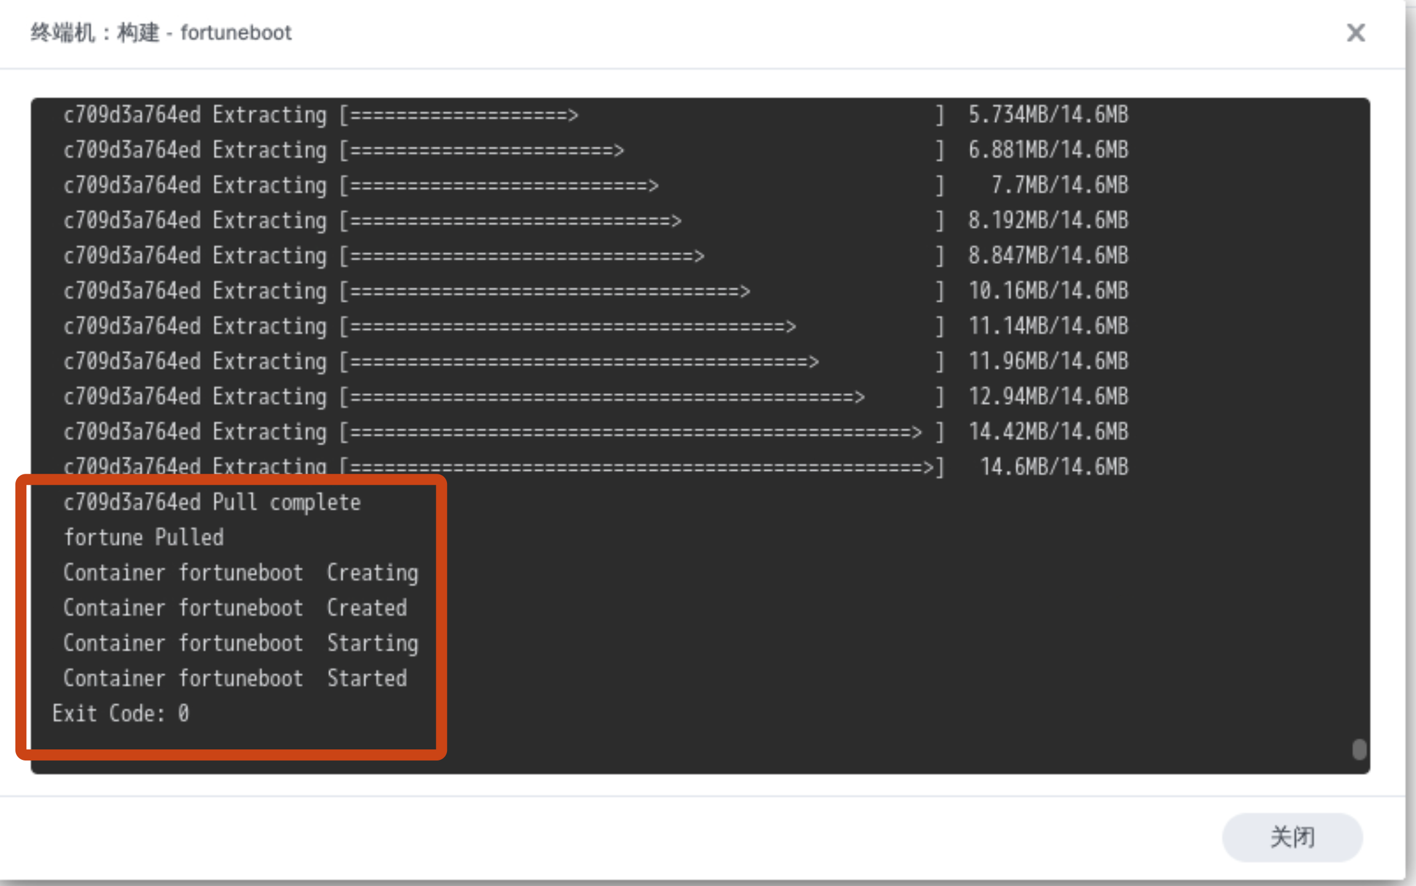Click the 'Container fortuneboot Creating' line
The height and width of the screenshot is (886, 1416).
240,573
